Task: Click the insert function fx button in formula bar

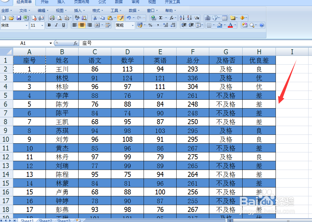Action: (x=75, y=43)
